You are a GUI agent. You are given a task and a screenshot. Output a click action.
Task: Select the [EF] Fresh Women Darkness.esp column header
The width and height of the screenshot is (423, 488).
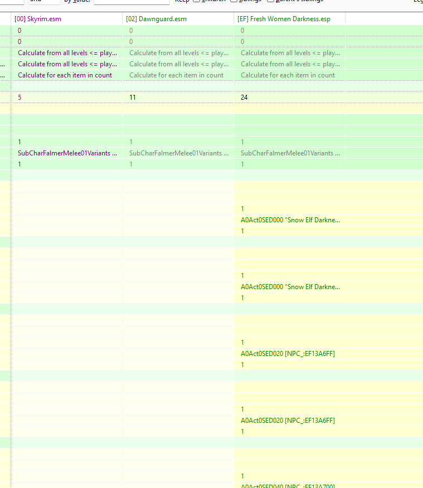289,19
